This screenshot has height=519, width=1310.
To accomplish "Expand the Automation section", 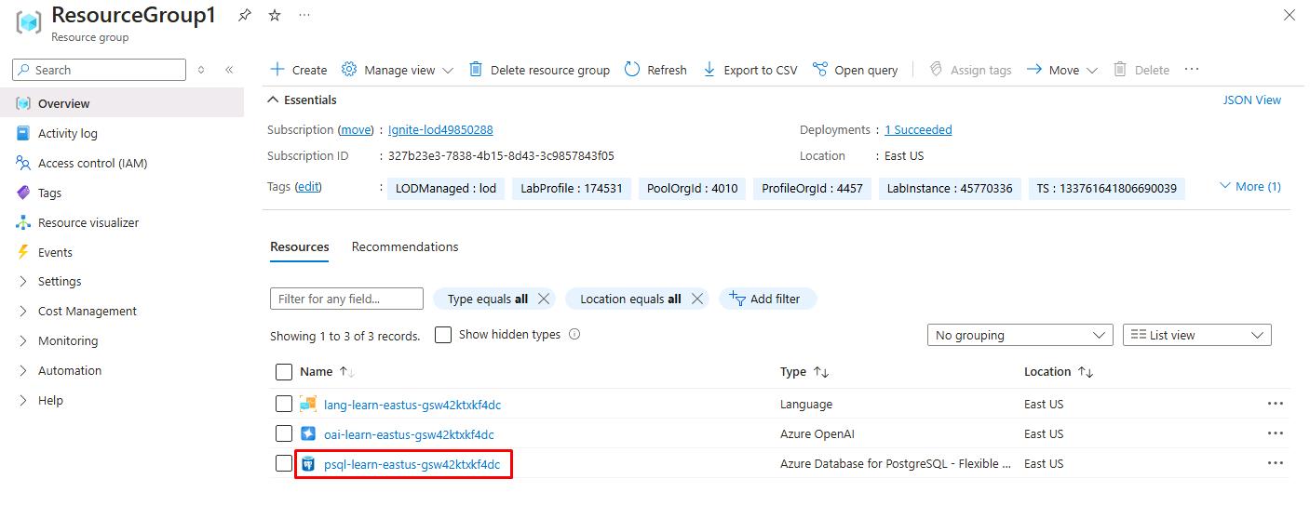I will pos(70,370).
